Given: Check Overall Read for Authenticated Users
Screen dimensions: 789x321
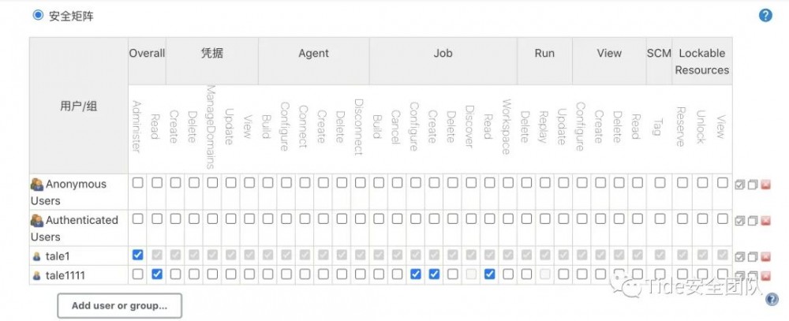Looking at the screenshot, I should tap(157, 219).
